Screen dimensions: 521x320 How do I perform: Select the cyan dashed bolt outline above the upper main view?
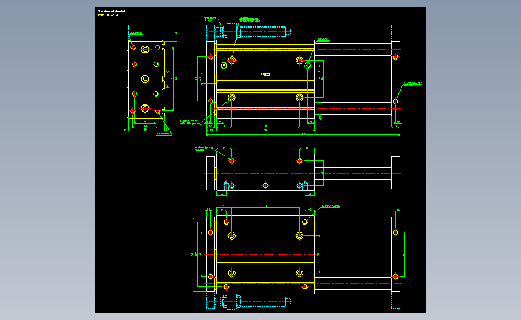point(253,32)
